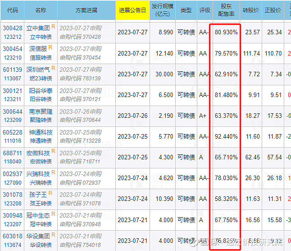
Task: Select the 80.930% allotment rate cell
Action: [x=226, y=33]
